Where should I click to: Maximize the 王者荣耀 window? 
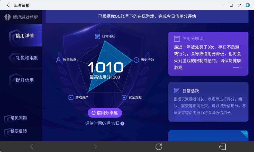point(231,5)
